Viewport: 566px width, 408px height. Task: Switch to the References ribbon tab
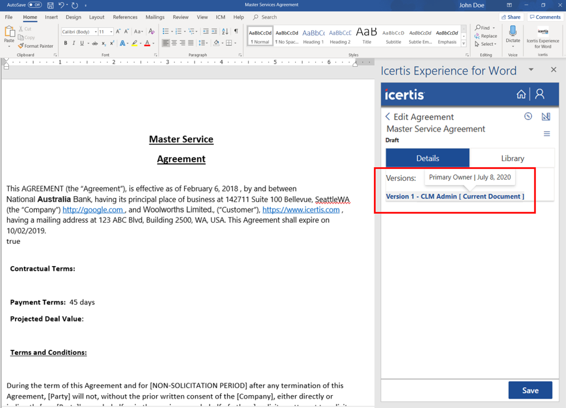click(125, 17)
